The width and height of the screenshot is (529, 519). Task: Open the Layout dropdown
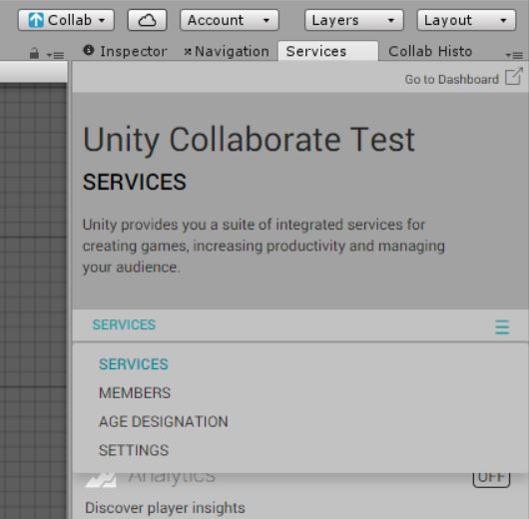466,20
